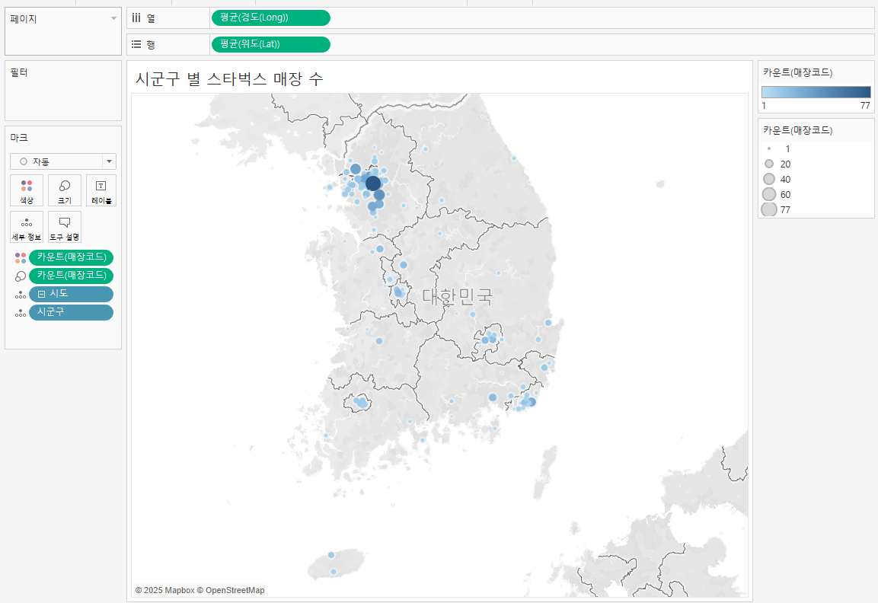Select the size legend circle for 77
Viewport: 878px width, 603px height.
[769, 209]
